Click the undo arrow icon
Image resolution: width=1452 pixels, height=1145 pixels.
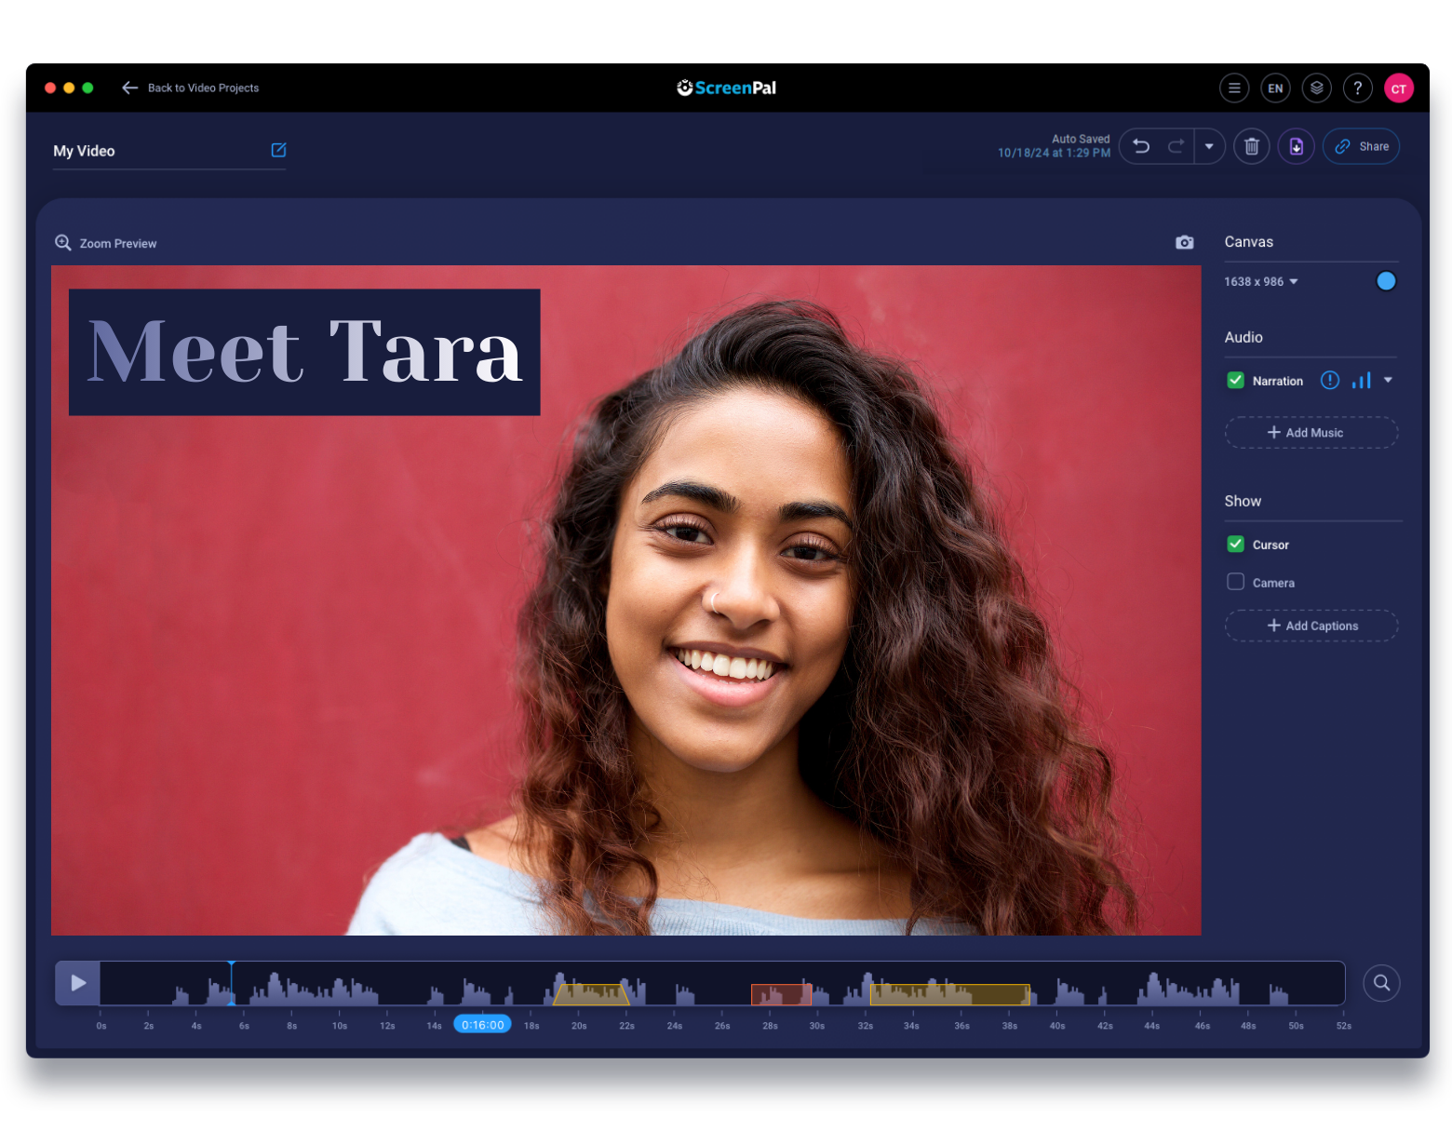pos(1141,146)
